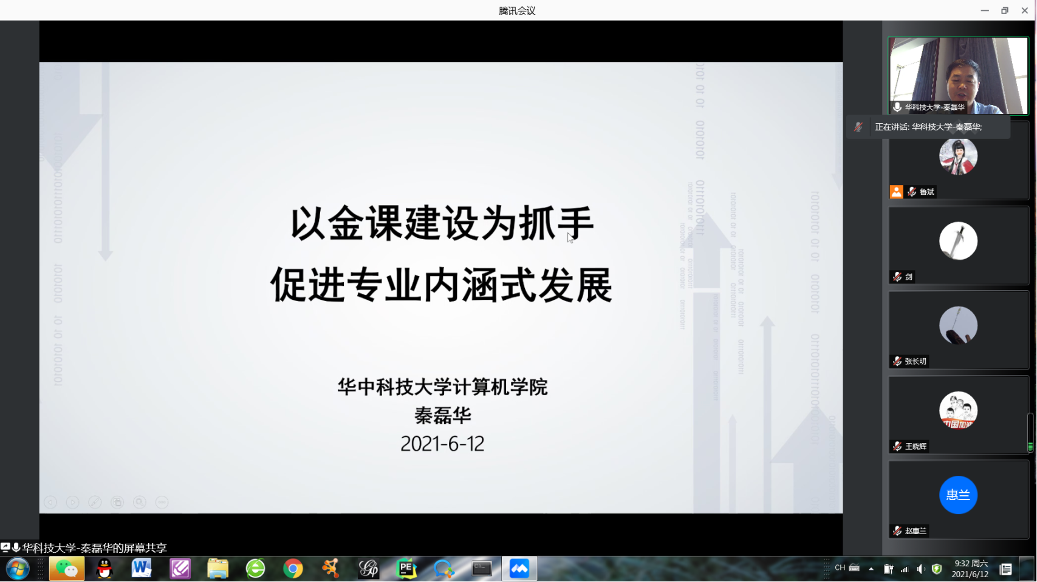The image size is (1037, 582).
Task: Open WeChat from the taskbar
Action: [67, 569]
